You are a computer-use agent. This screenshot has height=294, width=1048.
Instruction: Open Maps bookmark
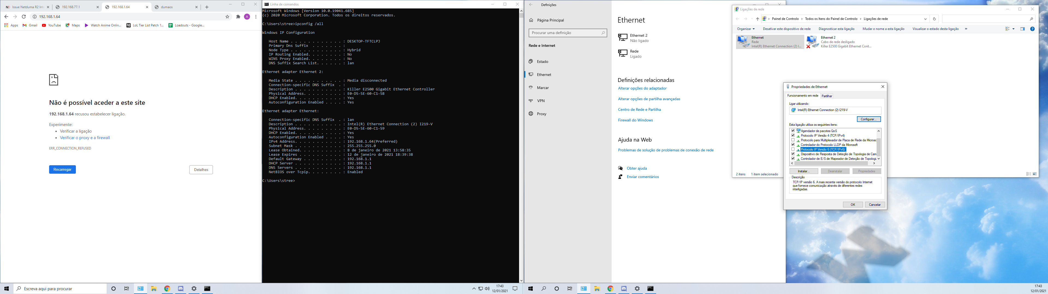[x=73, y=25]
